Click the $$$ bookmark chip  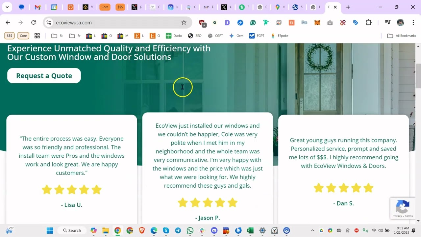[10, 36]
